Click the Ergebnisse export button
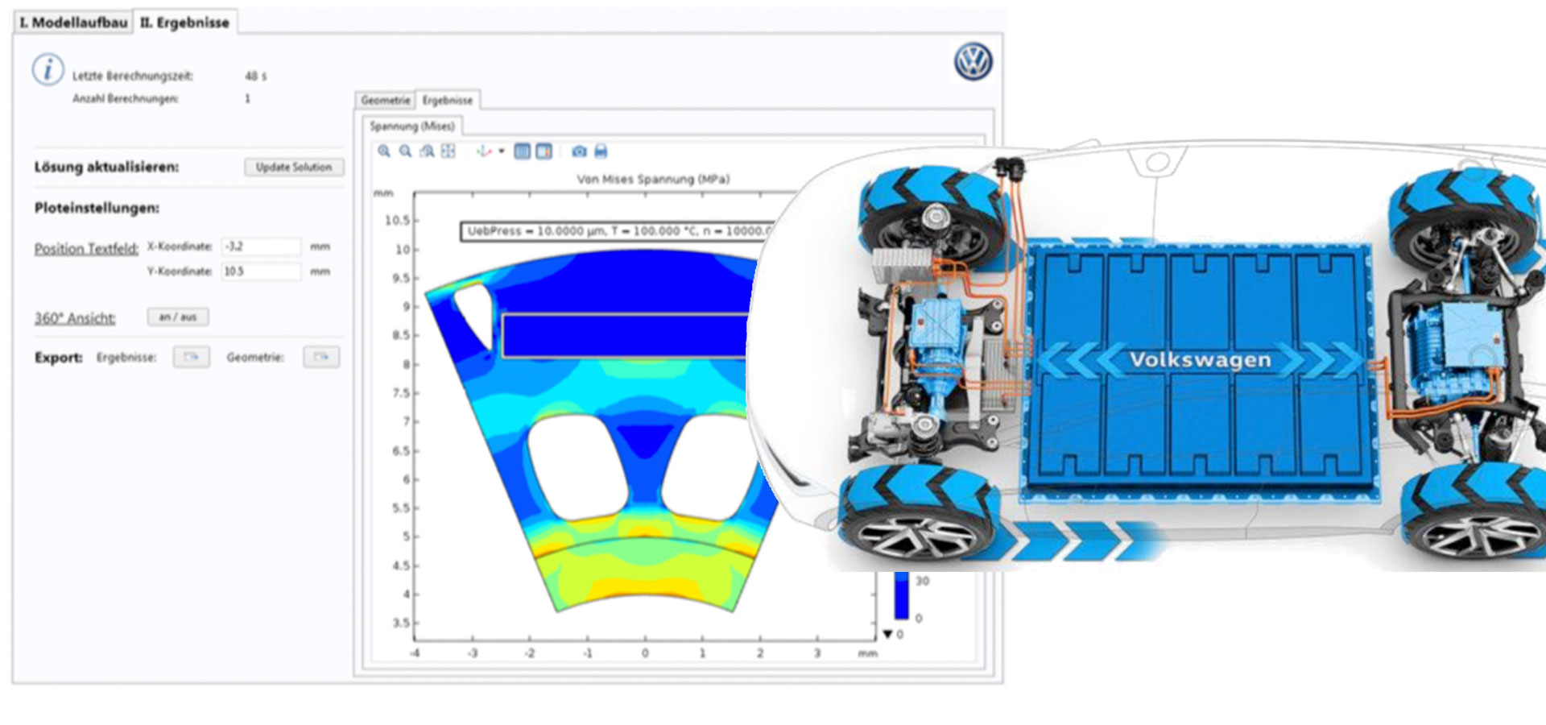This screenshot has width=1546, height=725. pyautogui.click(x=192, y=357)
